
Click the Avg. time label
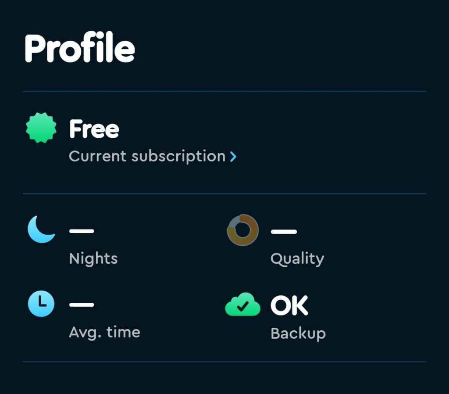[104, 333]
